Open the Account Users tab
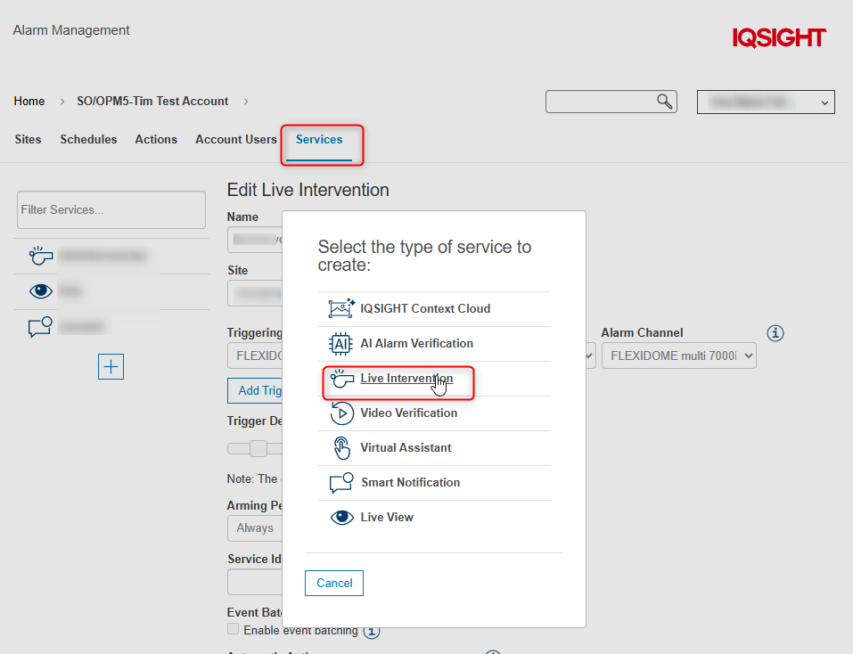 pos(236,140)
